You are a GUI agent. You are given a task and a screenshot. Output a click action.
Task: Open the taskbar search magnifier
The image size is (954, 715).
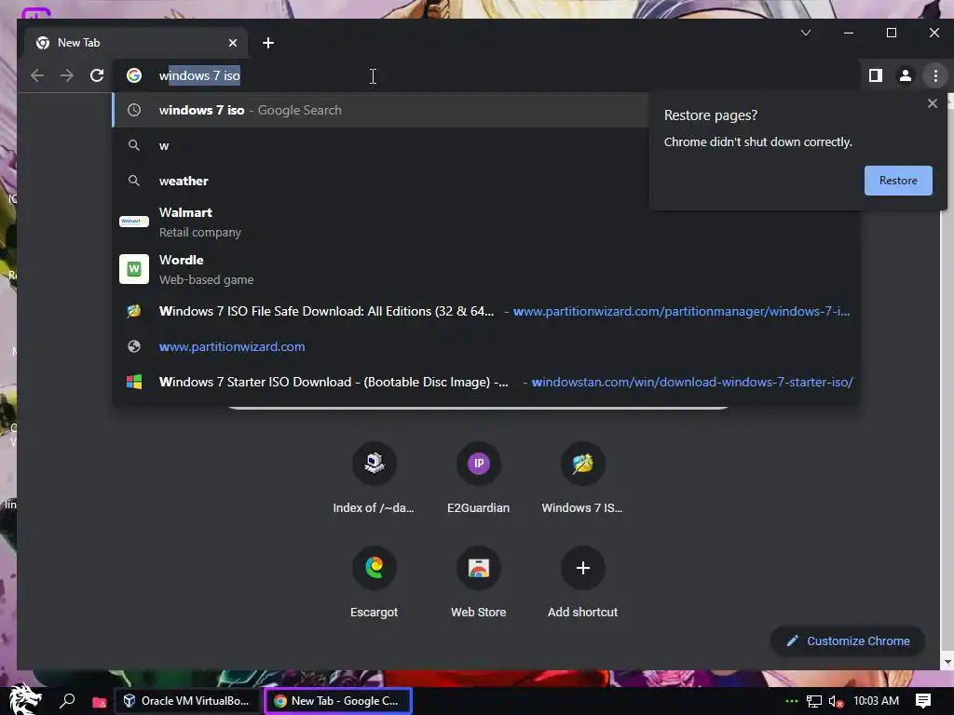(67, 701)
